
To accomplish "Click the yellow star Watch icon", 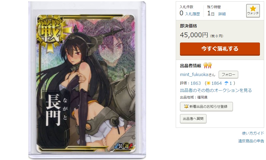I will click(x=253, y=9).
